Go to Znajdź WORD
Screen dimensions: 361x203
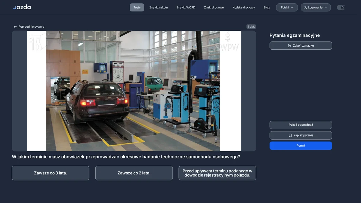click(186, 8)
